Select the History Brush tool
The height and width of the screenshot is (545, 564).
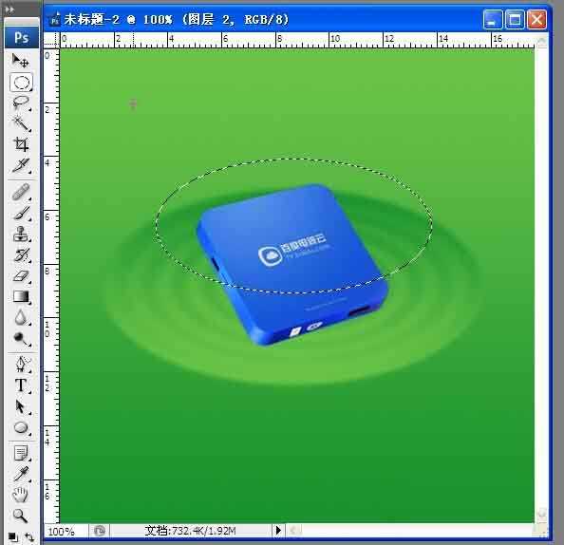point(21,255)
